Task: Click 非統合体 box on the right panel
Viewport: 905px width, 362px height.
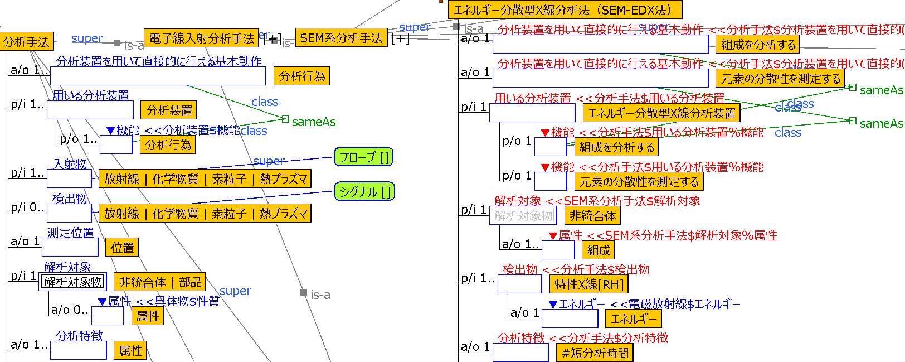Action: [593, 216]
